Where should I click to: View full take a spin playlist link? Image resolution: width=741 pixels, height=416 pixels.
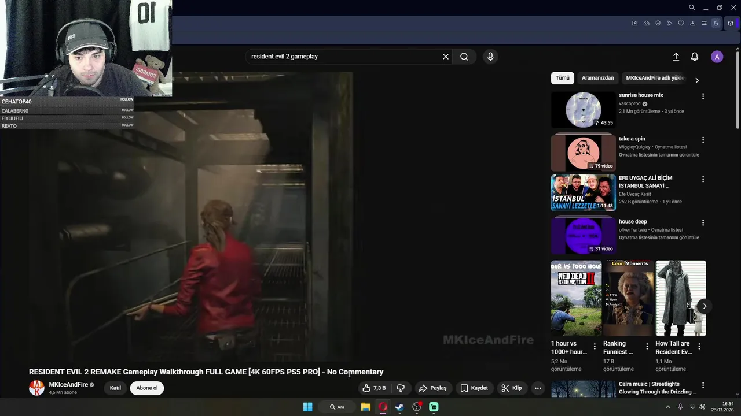tap(659, 155)
